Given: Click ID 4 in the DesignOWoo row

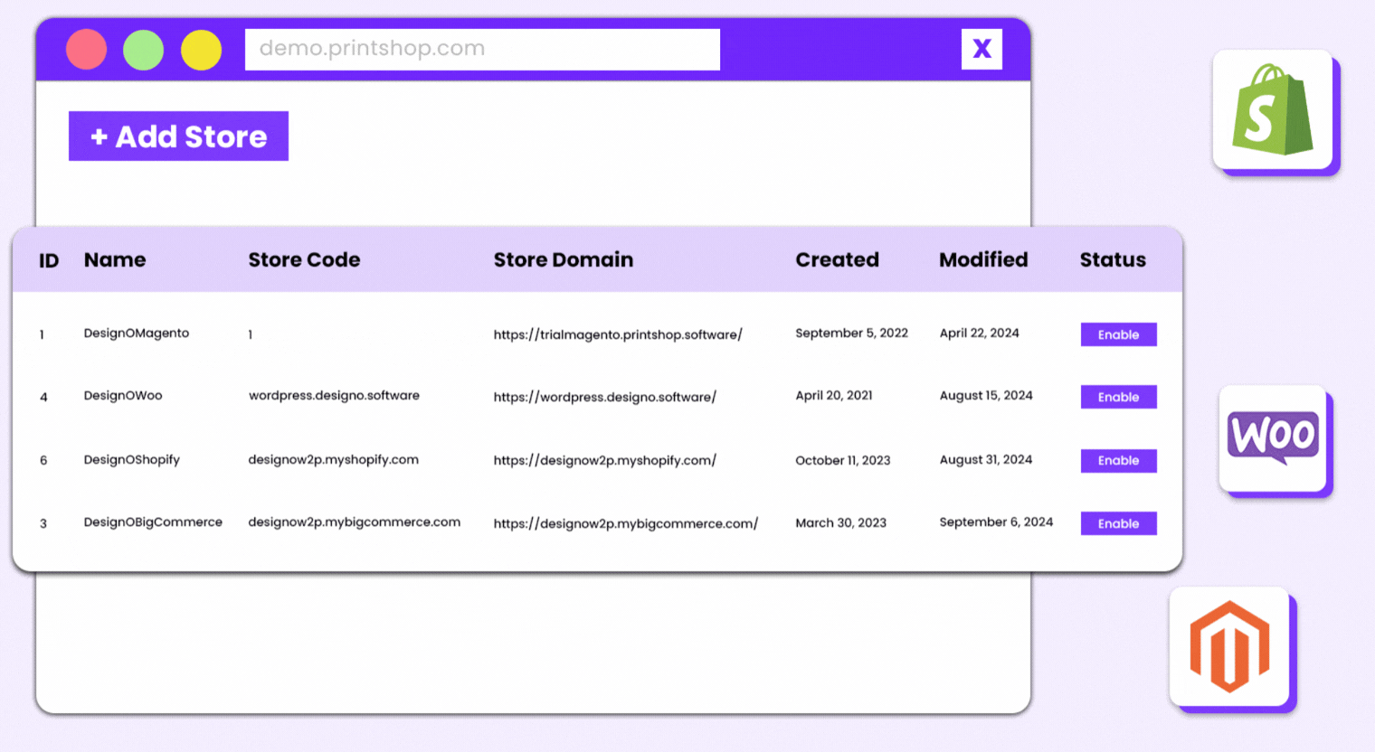Looking at the screenshot, I should click(x=43, y=398).
